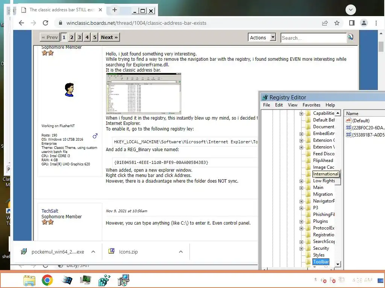Open Chrome profile avatar
The image size is (385, 288).
click(x=364, y=23)
